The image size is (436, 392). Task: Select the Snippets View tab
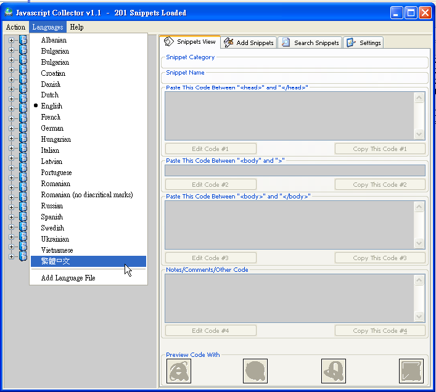click(x=190, y=42)
